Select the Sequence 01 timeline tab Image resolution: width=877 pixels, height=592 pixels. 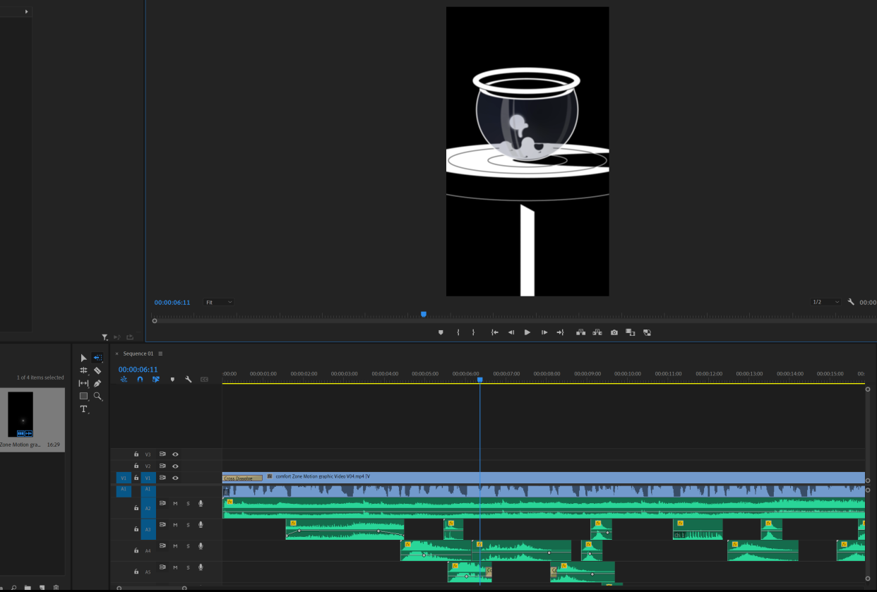(138, 354)
